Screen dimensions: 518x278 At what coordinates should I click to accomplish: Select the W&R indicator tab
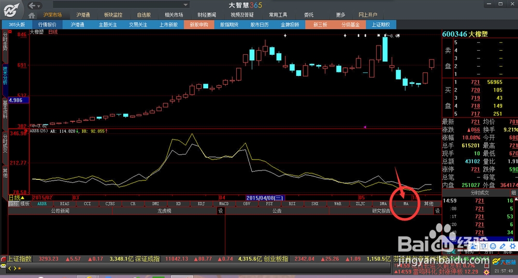338,204
